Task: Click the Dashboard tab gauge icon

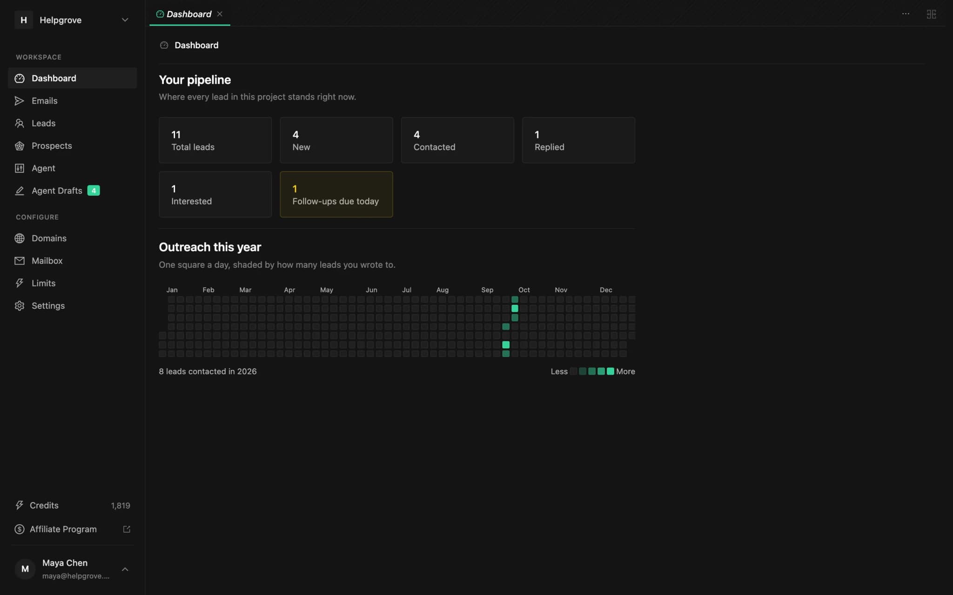Action: coord(160,14)
